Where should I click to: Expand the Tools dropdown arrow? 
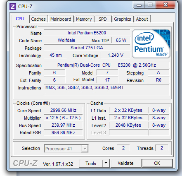click(x=106, y=163)
